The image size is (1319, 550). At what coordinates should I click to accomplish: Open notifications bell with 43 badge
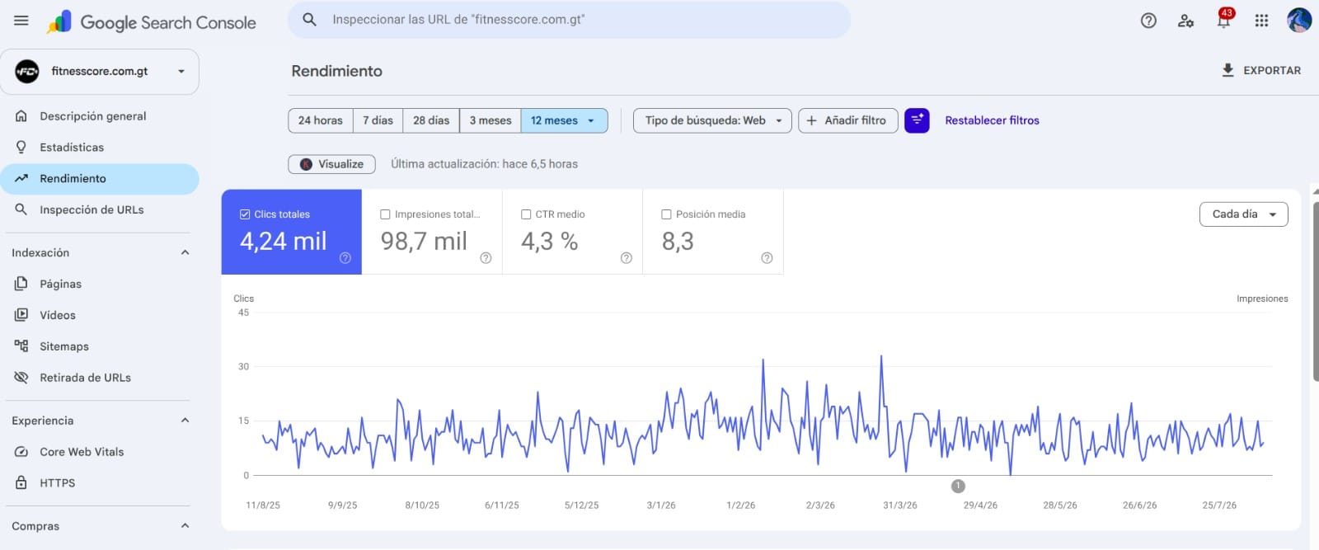(x=1224, y=19)
